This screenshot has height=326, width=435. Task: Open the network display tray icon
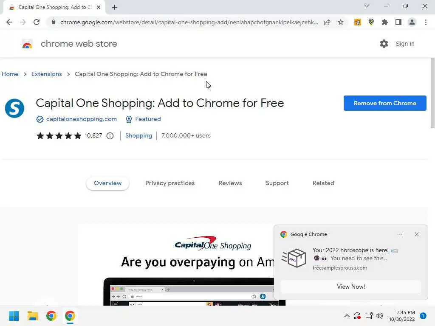tap(369, 316)
